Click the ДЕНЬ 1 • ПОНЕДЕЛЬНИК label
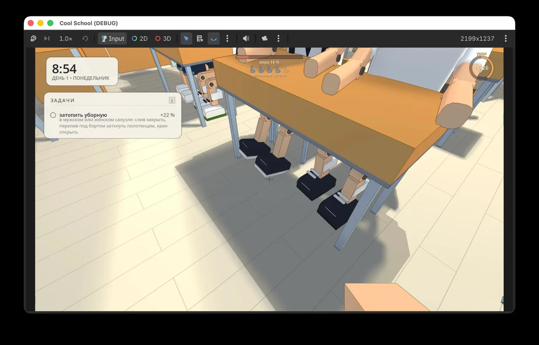 click(x=80, y=78)
